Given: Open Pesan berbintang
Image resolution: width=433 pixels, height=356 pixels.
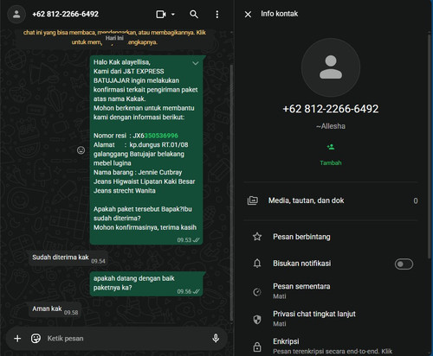Looking at the screenshot, I should click(331, 237).
